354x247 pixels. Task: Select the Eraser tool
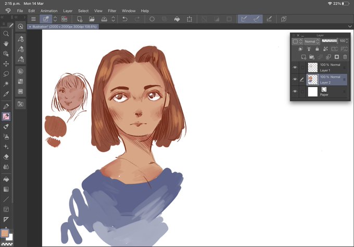click(x=6, y=157)
